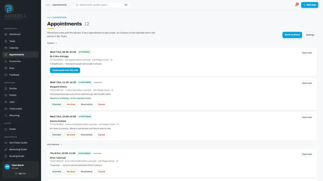This screenshot has height=181, width=323.
Task: Open the notifications bell
Action: pyautogui.click(x=296, y=5)
